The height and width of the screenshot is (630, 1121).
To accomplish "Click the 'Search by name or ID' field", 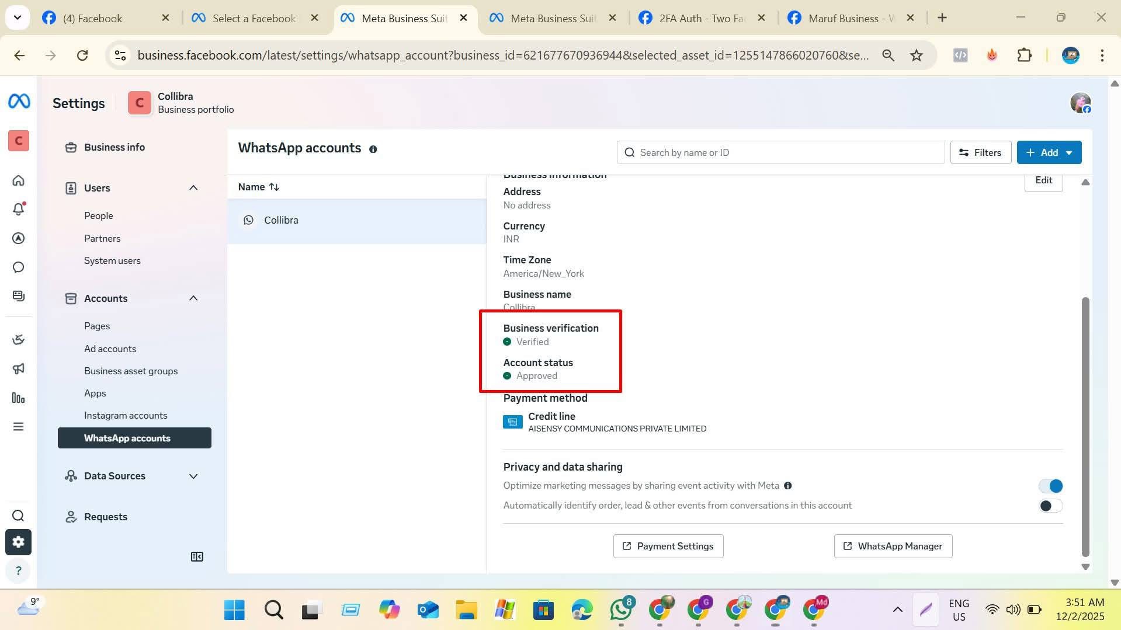I will (780, 152).
